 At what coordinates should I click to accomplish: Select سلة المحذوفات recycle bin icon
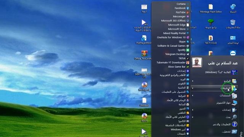pyautogui.click(x=233, y=24)
